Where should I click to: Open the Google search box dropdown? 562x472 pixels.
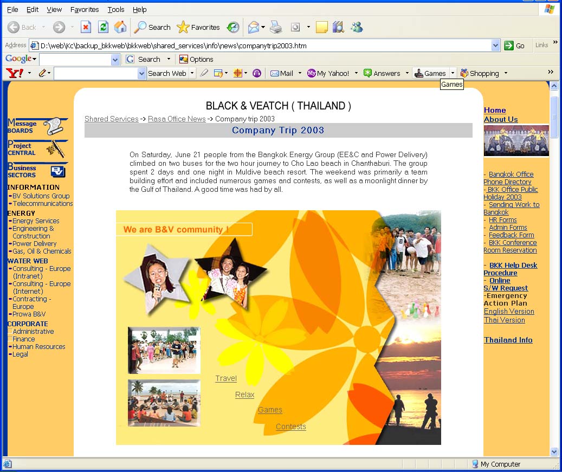pos(115,60)
